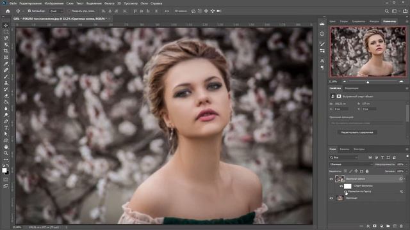Open the Info panel icon
This screenshot has width=410, height=230.
pos(322,34)
